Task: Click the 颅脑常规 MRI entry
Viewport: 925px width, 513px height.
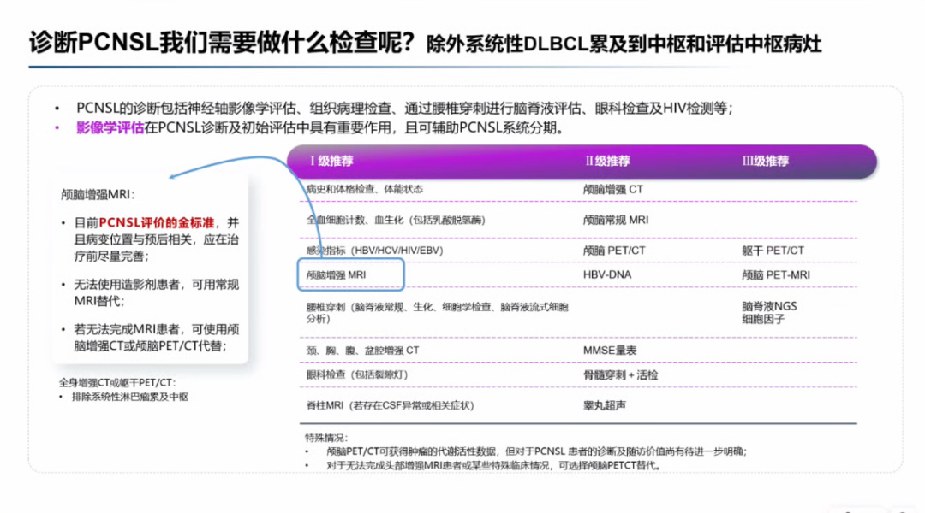Action: click(x=615, y=220)
